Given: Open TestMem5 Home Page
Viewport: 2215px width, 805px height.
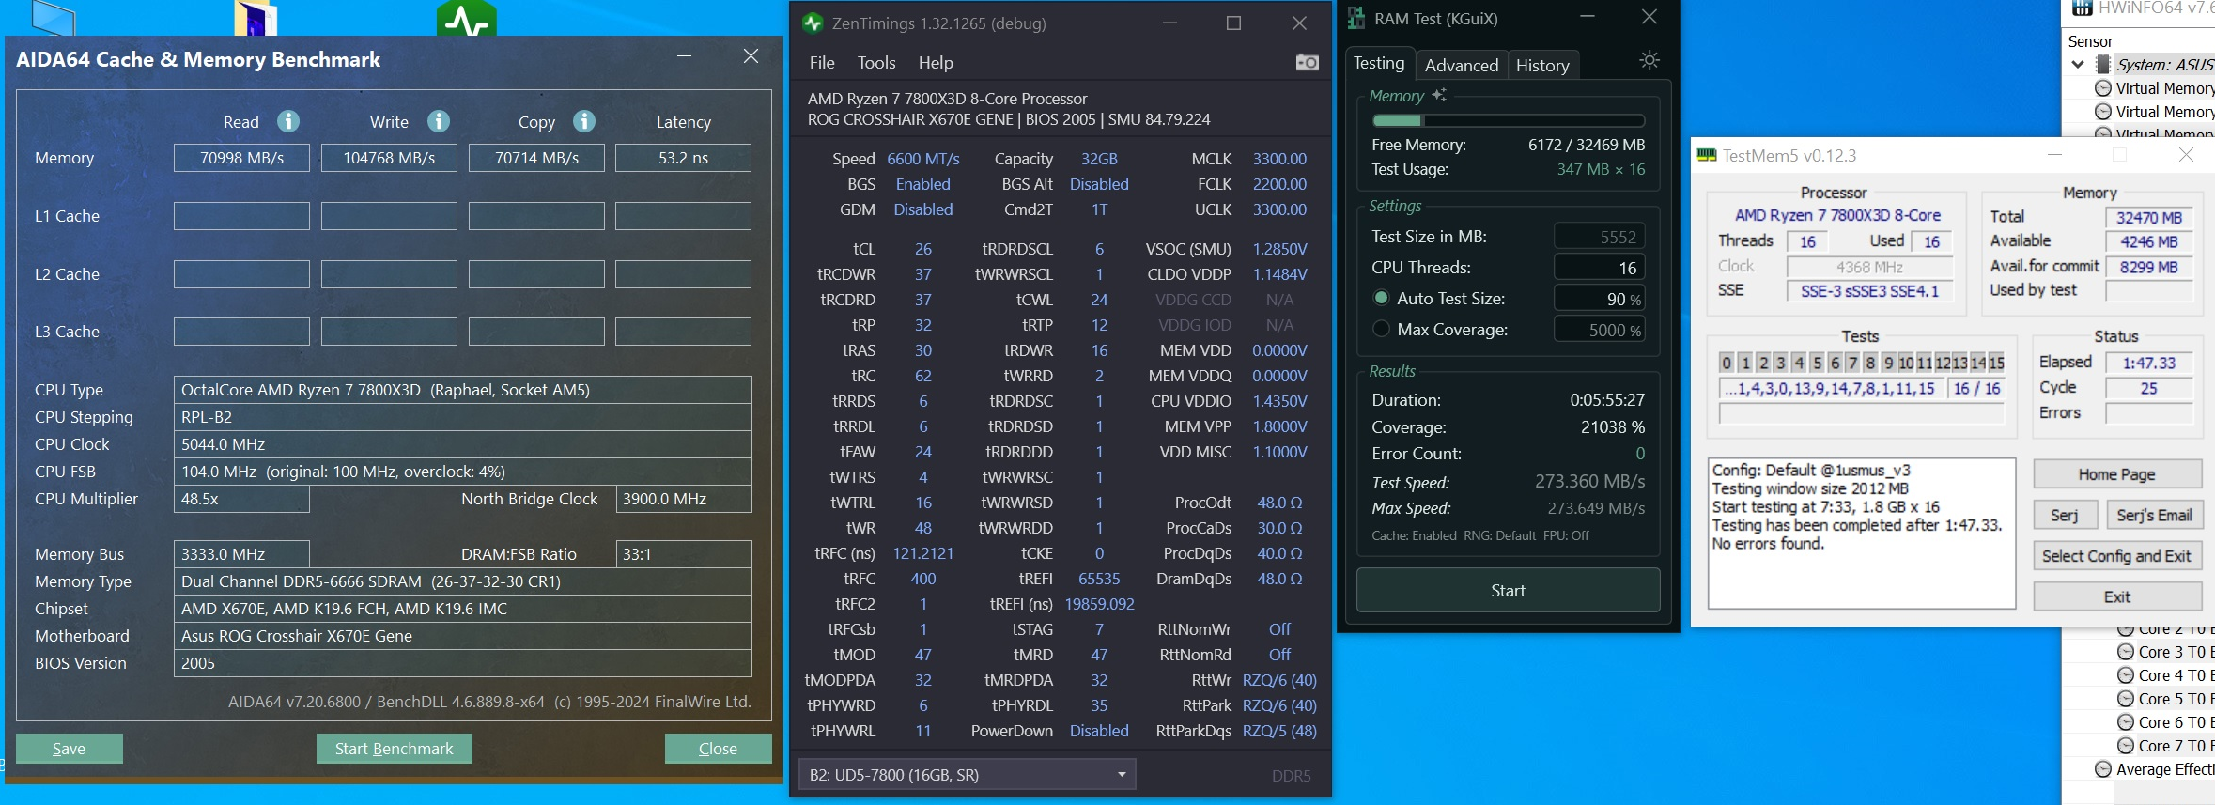Looking at the screenshot, I should [x=2117, y=474].
